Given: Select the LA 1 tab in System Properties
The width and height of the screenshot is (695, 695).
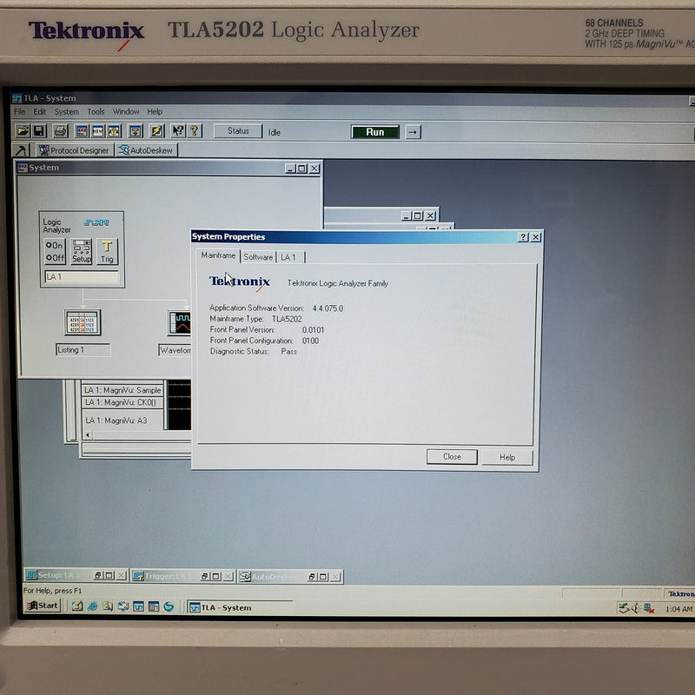Looking at the screenshot, I should (288, 257).
